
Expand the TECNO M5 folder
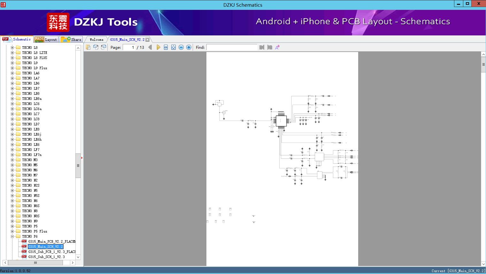12,165
